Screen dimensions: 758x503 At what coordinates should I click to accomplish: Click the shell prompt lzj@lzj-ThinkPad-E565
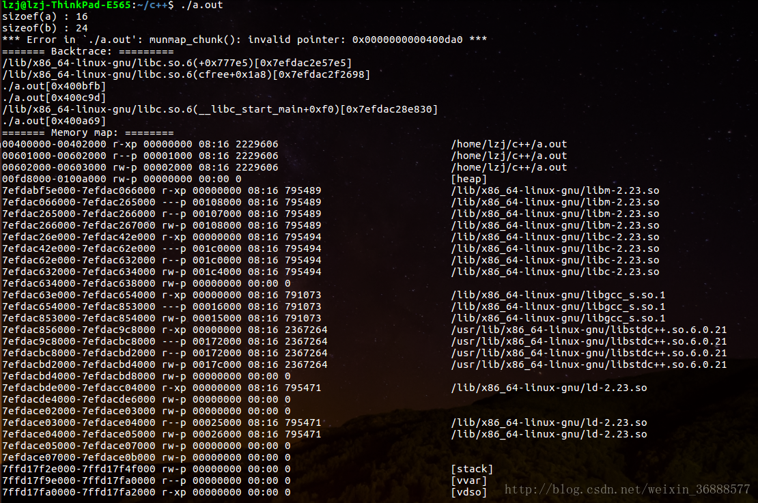66,5
